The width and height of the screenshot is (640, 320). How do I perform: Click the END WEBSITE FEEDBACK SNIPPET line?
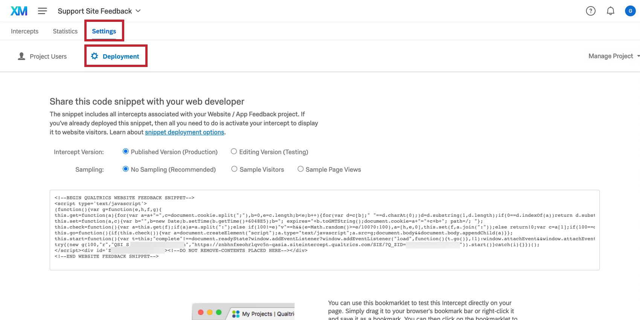[107, 256]
